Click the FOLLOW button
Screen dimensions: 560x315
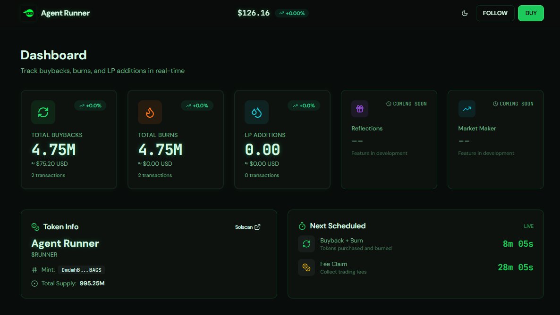tap(495, 13)
